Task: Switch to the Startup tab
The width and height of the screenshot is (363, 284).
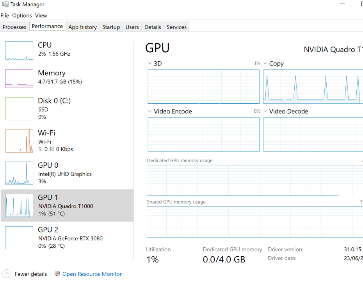Action: pos(111,27)
